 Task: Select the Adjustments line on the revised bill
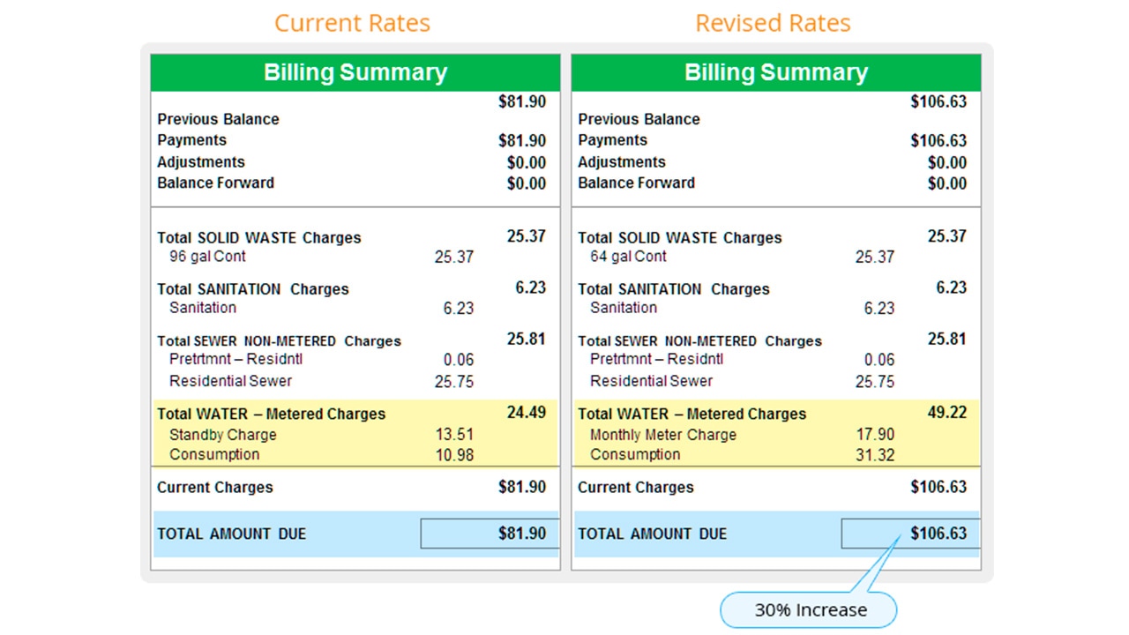click(x=622, y=161)
